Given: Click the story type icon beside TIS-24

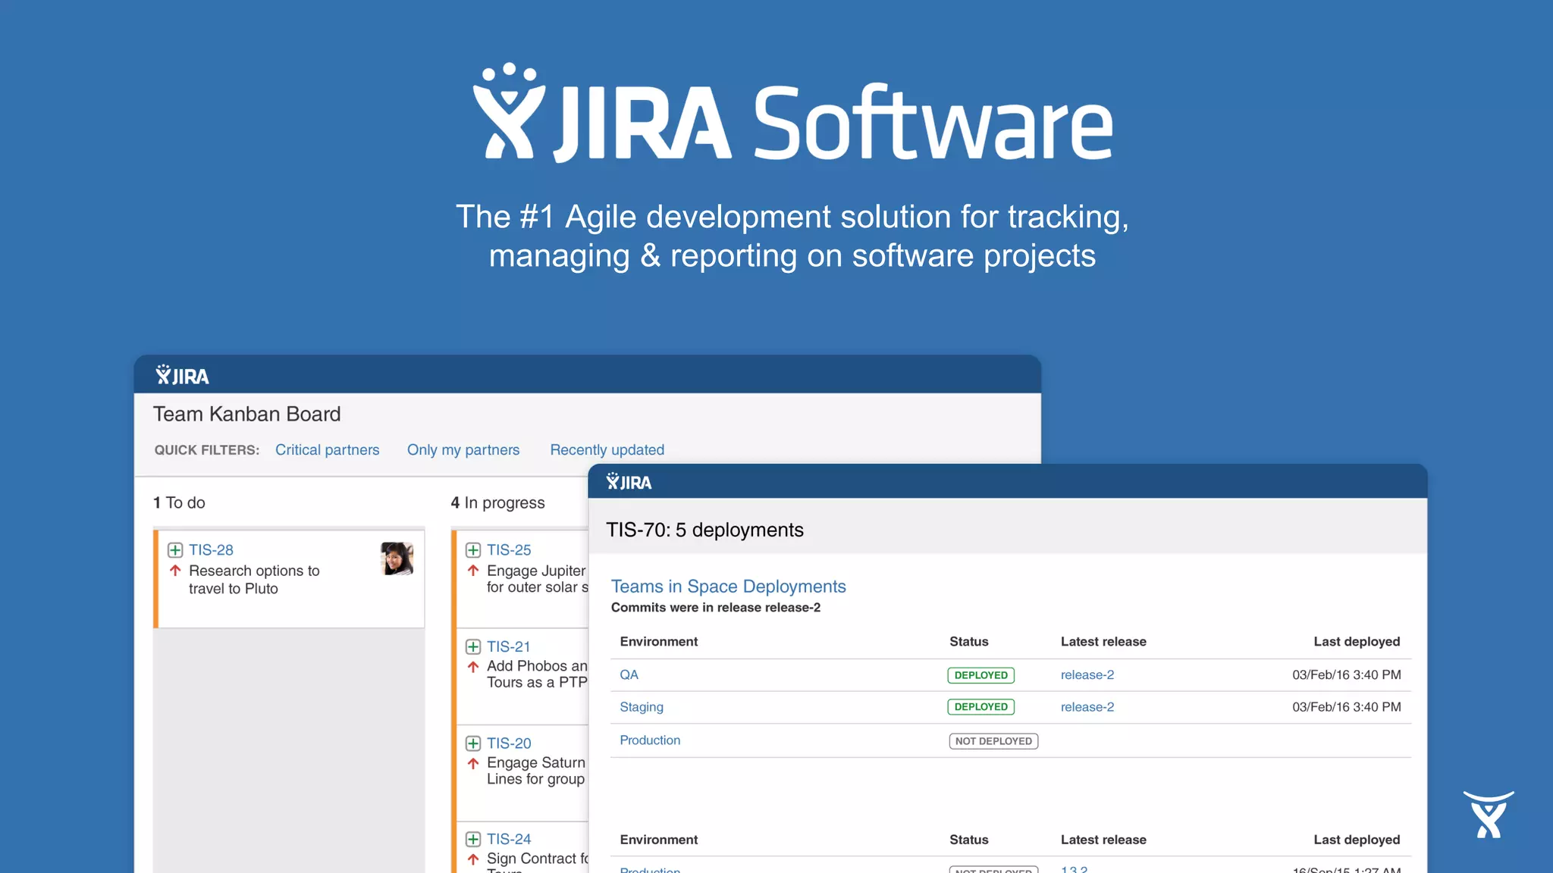Looking at the screenshot, I should pyautogui.click(x=473, y=839).
